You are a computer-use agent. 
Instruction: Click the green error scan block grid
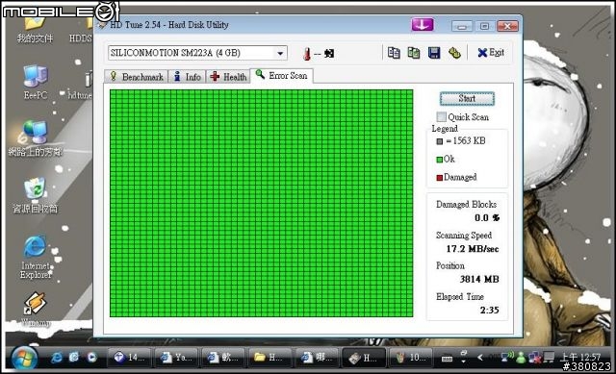261,203
